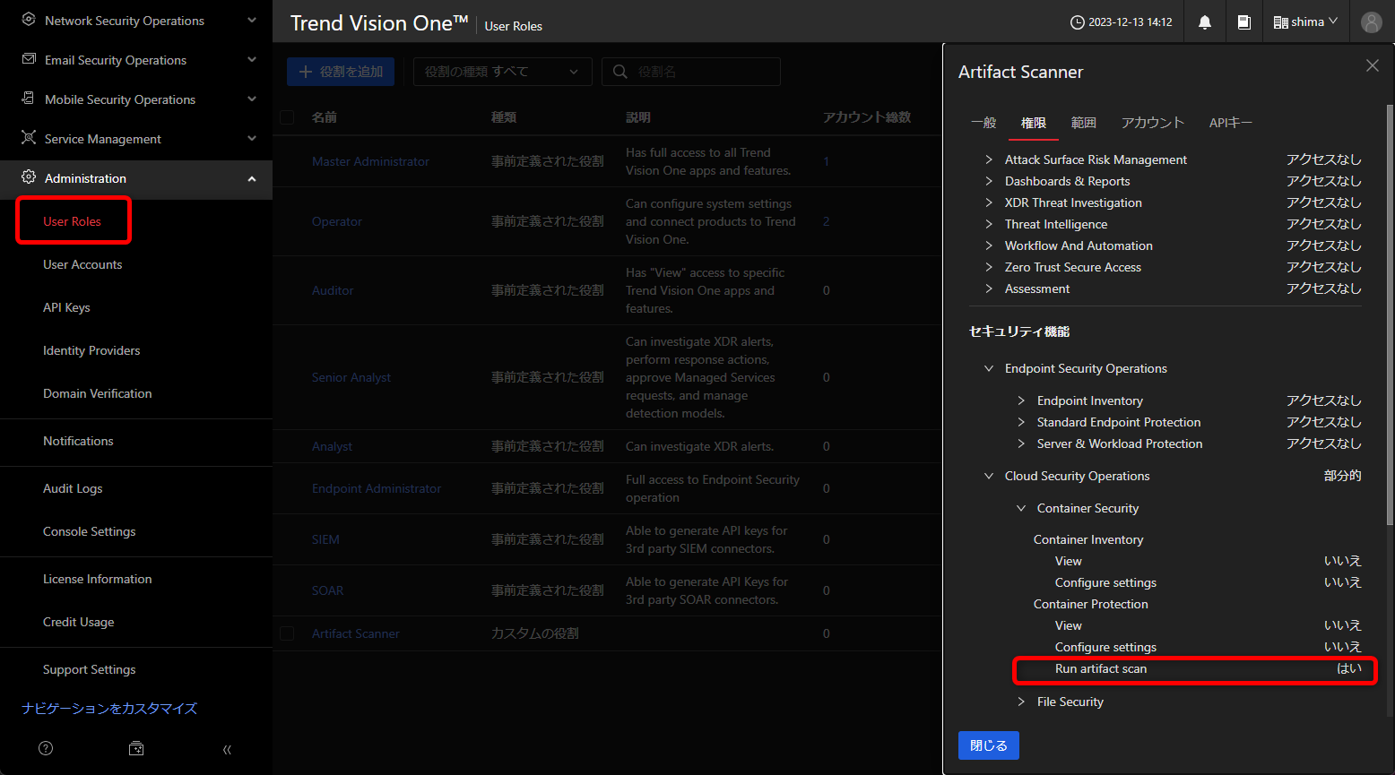Switch to the APIキー tab
1395x775 pixels.
click(1230, 123)
